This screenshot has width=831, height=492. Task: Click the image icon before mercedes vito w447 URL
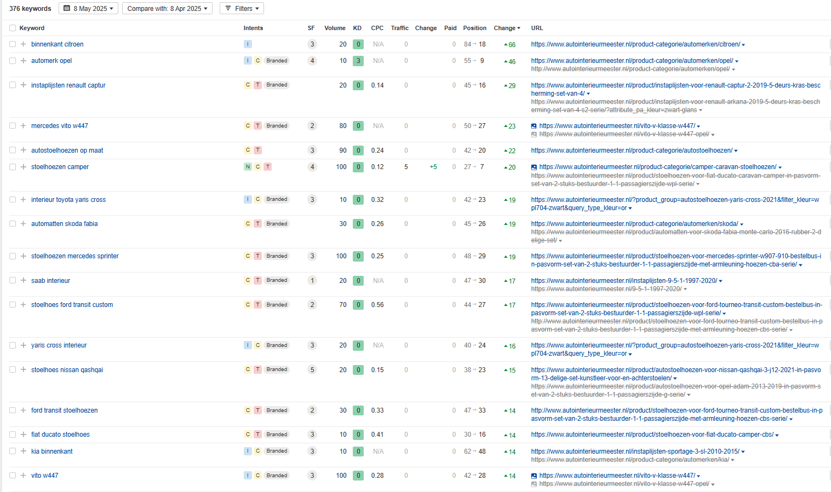pos(534,126)
